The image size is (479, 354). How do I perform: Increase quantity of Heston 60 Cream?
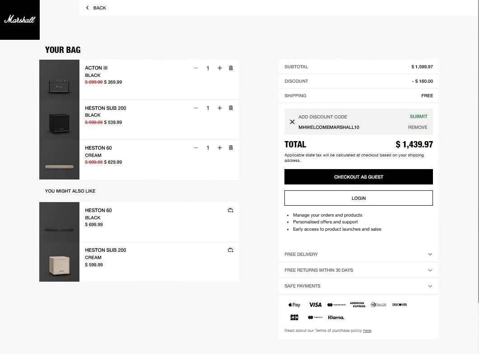click(220, 148)
